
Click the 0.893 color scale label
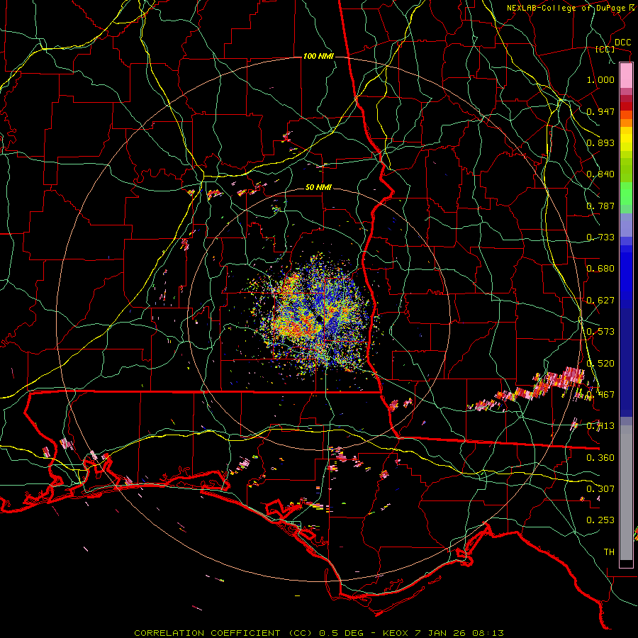point(600,142)
